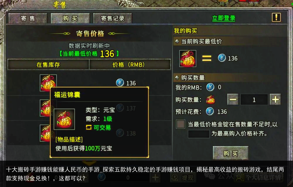Viewport: 293px width, 187px height.
Task: Open the 寄售记录 tab
Action: tap(113, 18)
